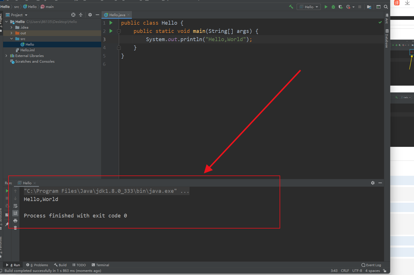The image size is (414, 275).
Task: Open the Project view selector dropdown
Action: coord(17,15)
